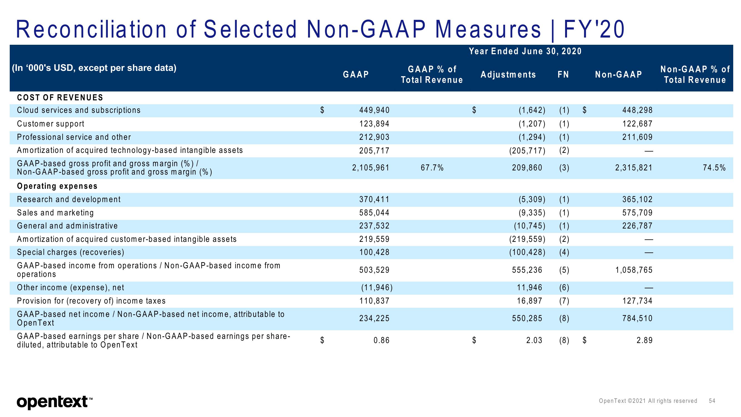The width and height of the screenshot is (741, 417).
Task: Click the Non-GAAP income from operations 1,058,765
Action: click(x=634, y=270)
